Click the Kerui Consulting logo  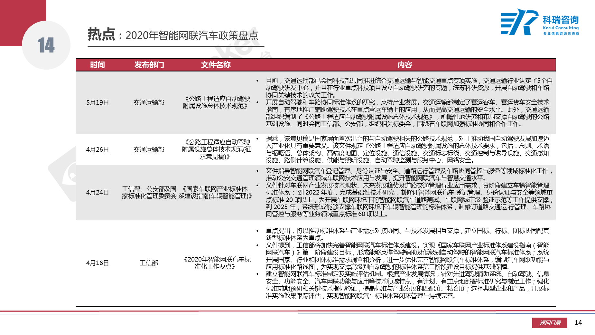click(540, 22)
